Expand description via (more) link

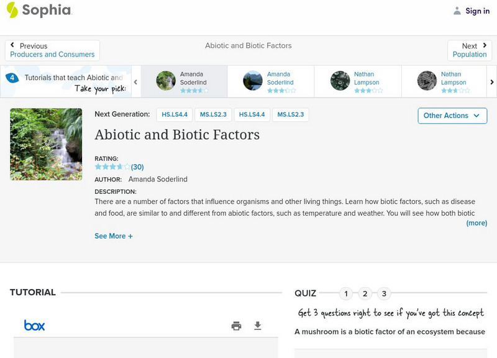(476, 223)
